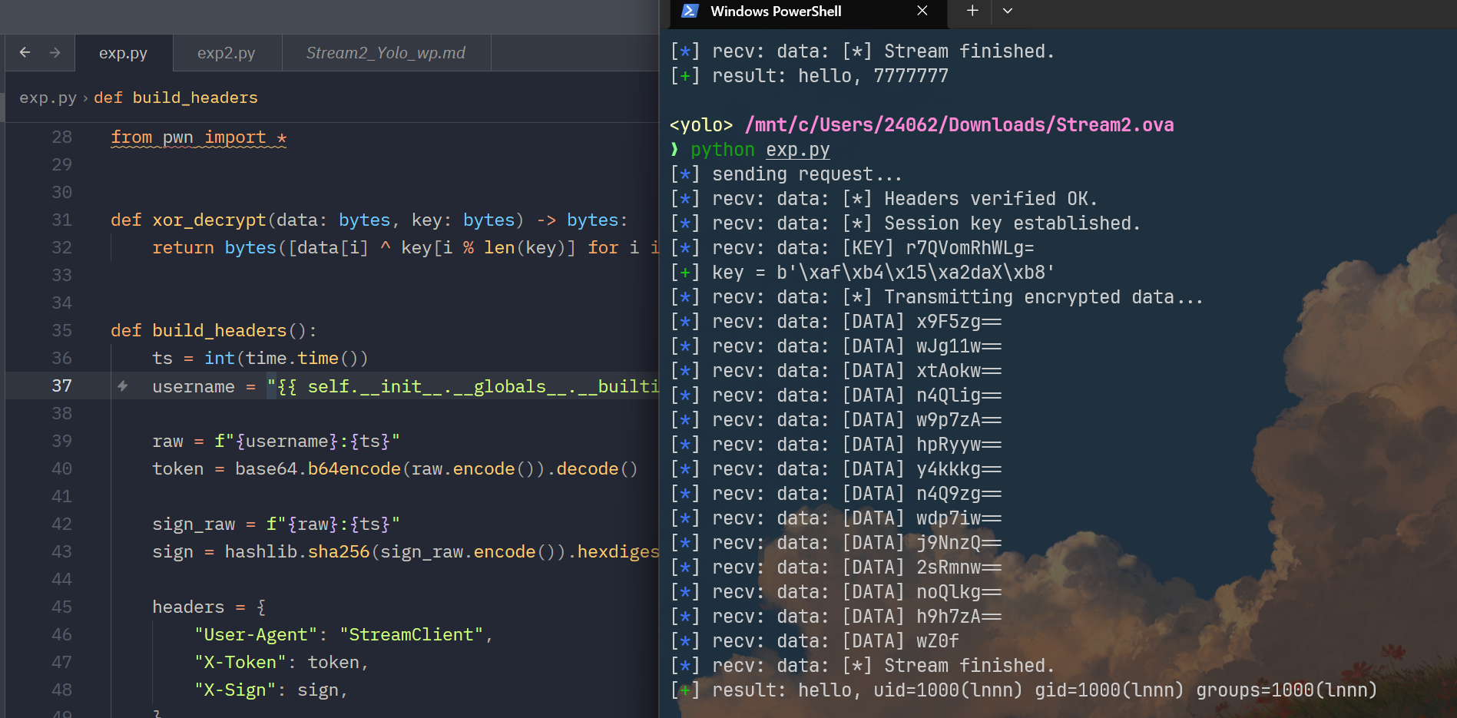The width and height of the screenshot is (1457, 718).
Task: Click the lightning bolt icon on line 37
Action: coord(123,386)
